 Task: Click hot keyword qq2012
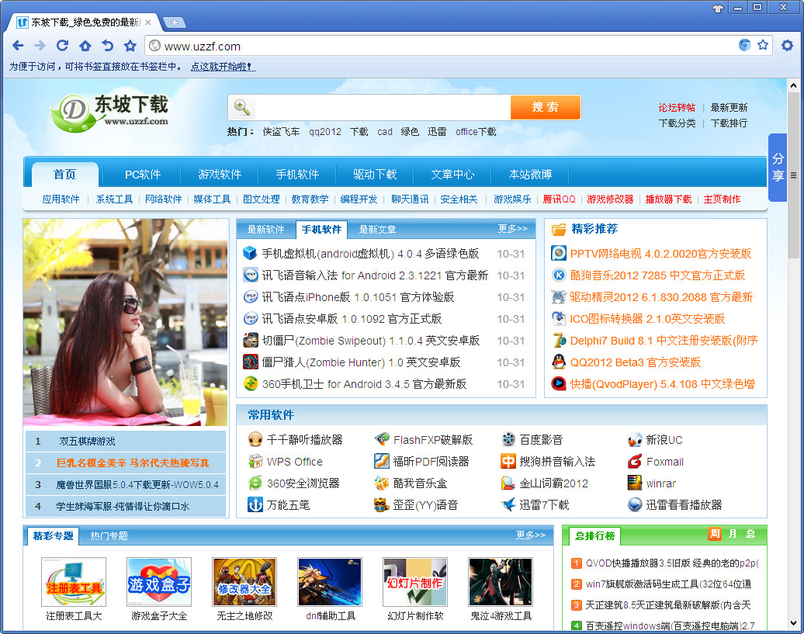click(324, 132)
